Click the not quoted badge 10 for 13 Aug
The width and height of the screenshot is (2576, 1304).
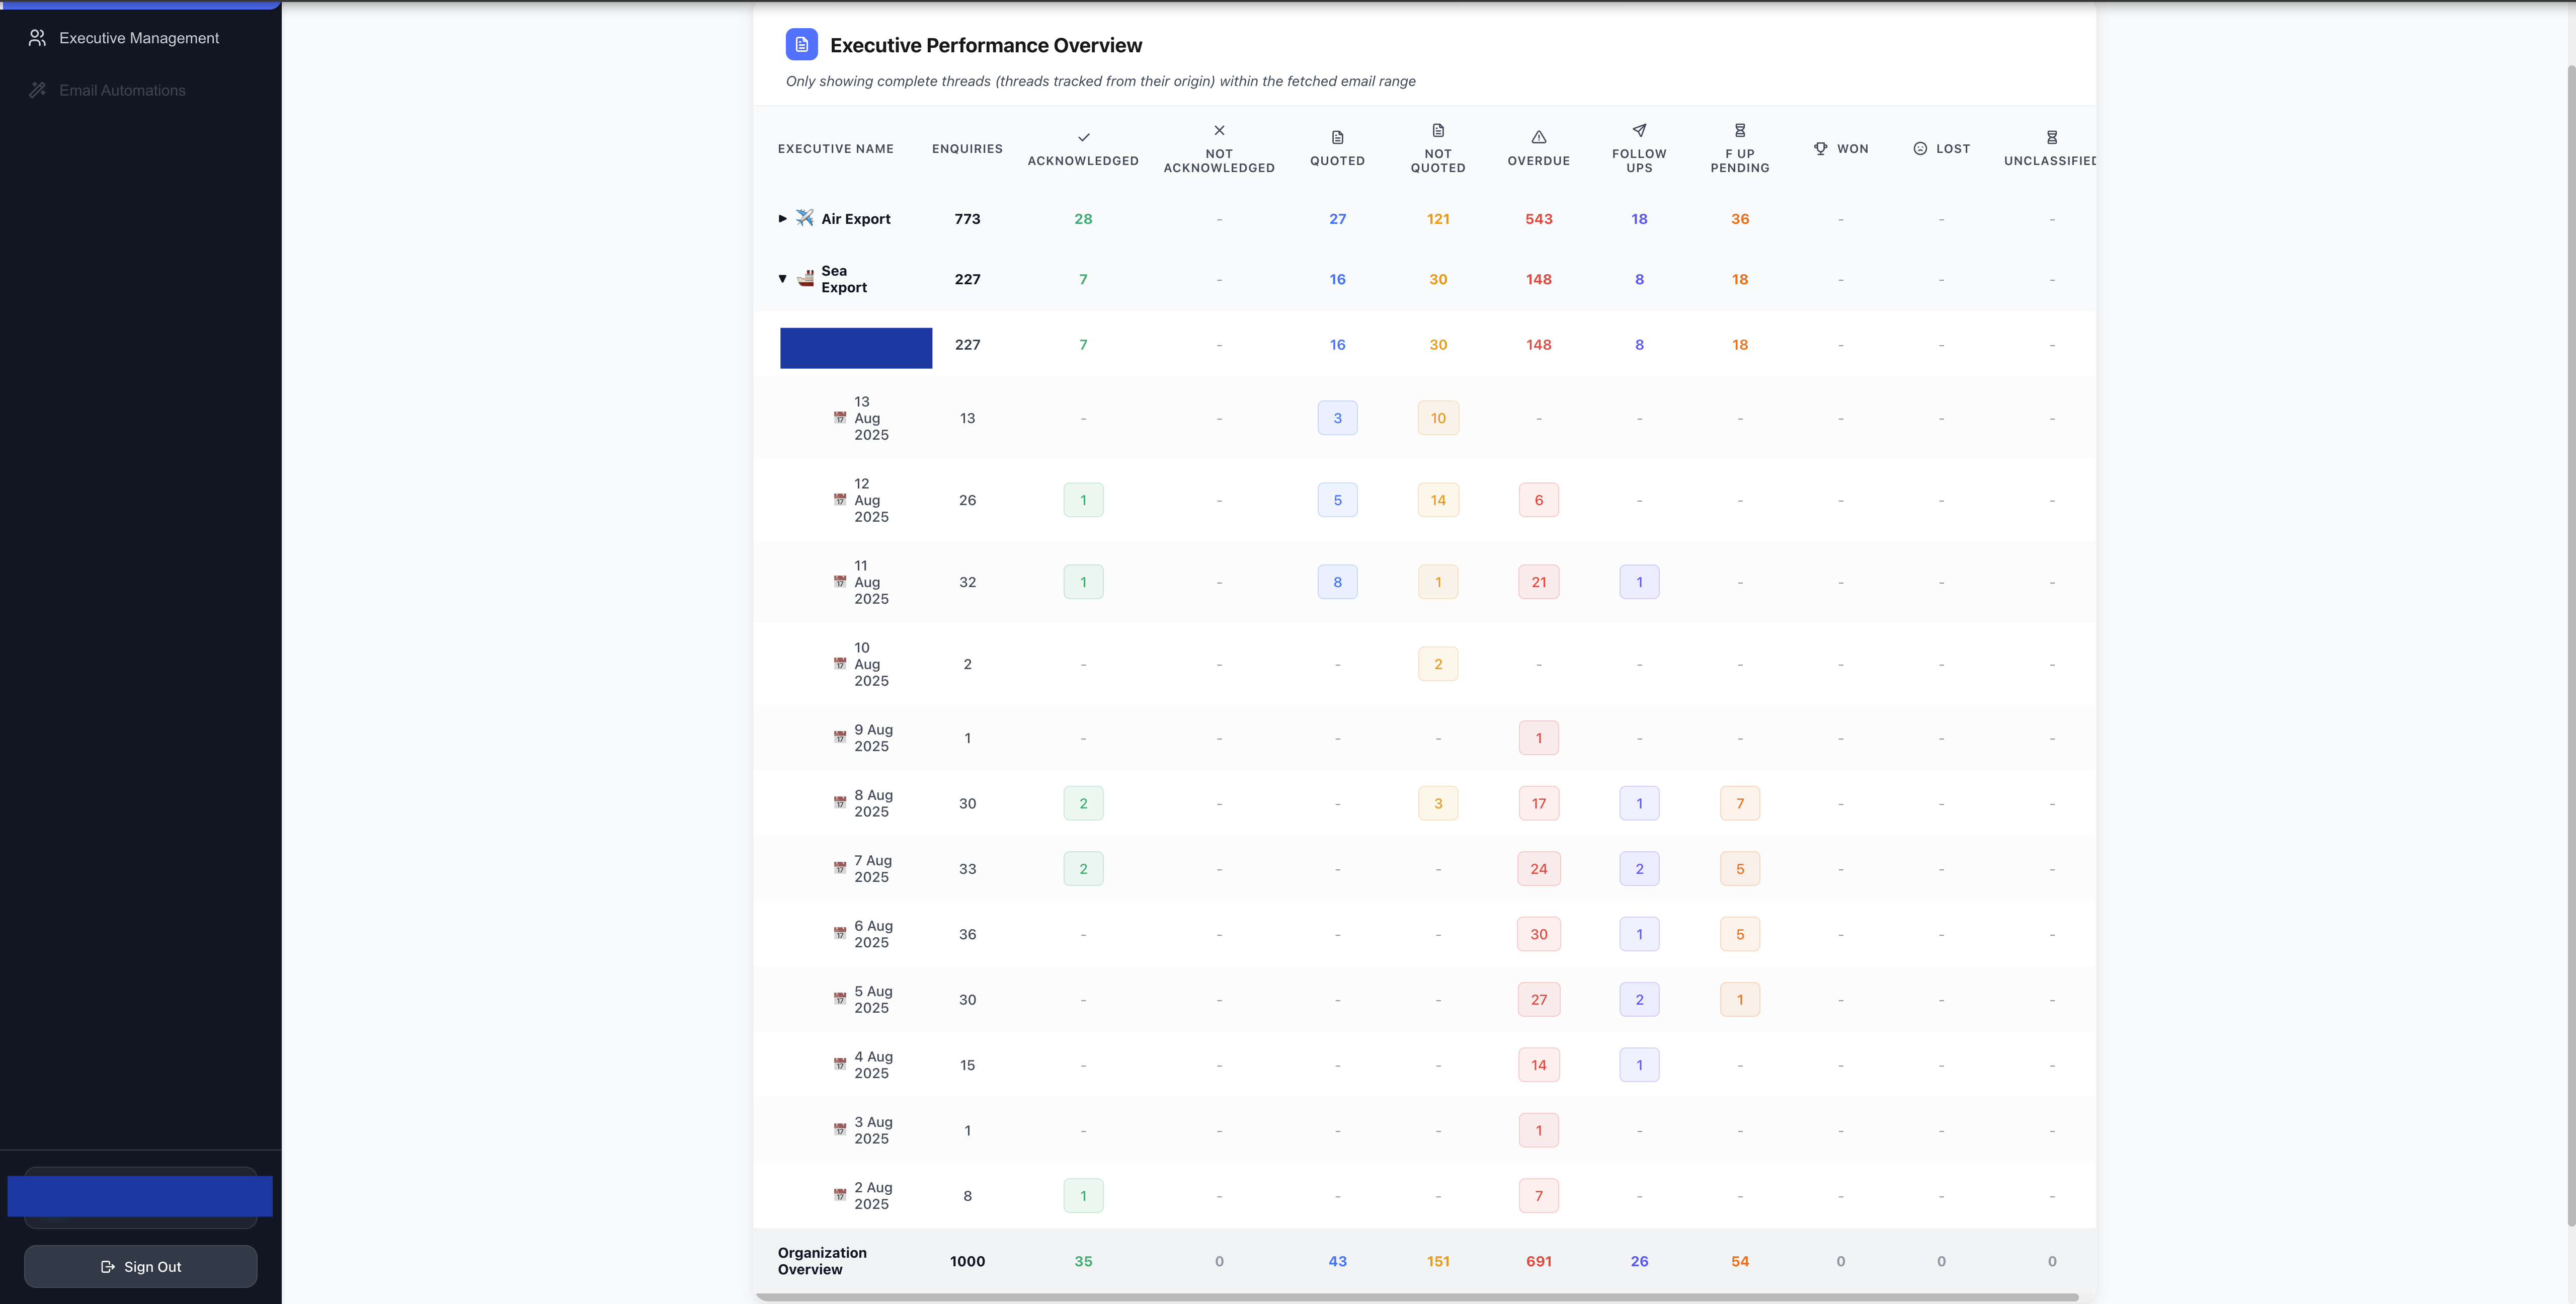pos(1437,418)
